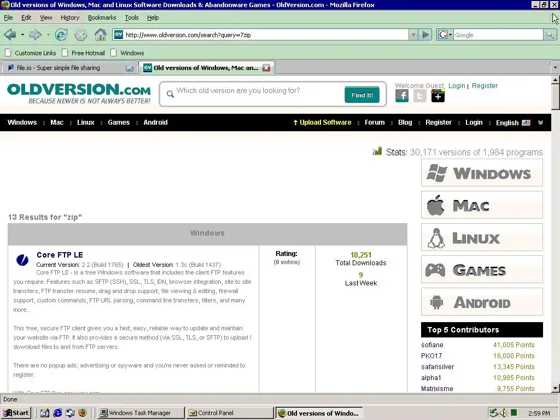Open the Android category banner
560x420 pixels.
(482, 302)
